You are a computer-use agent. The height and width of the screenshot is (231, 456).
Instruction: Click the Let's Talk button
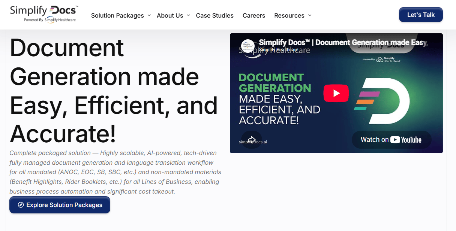421,15
